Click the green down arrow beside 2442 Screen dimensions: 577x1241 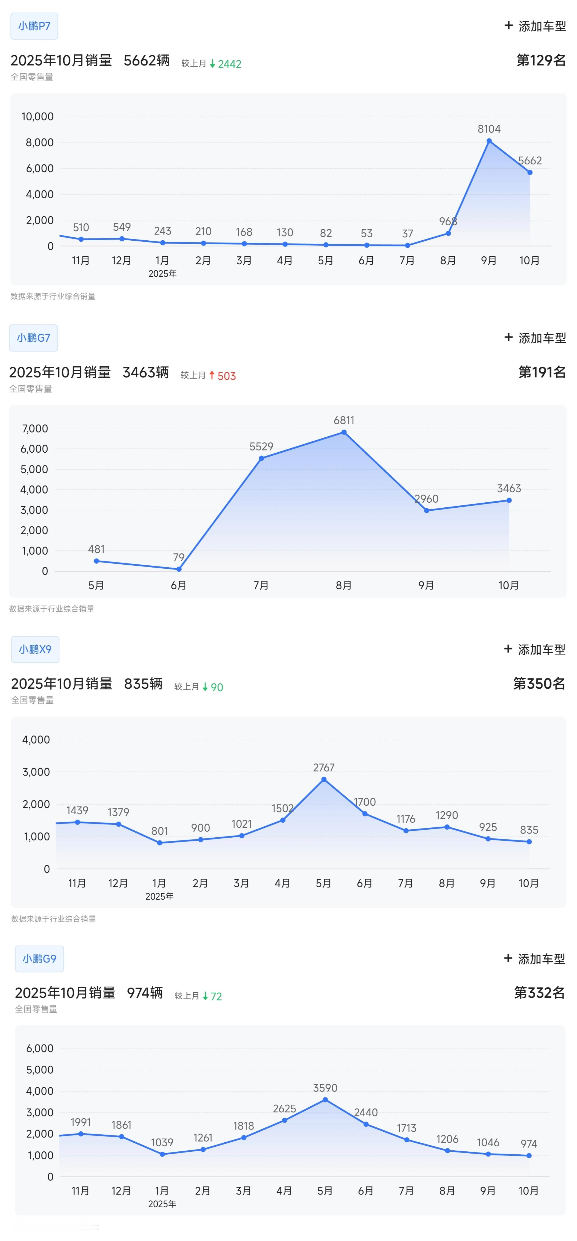pos(213,63)
